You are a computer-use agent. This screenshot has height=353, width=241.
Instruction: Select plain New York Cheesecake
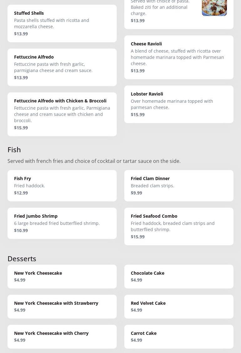(62, 277)
